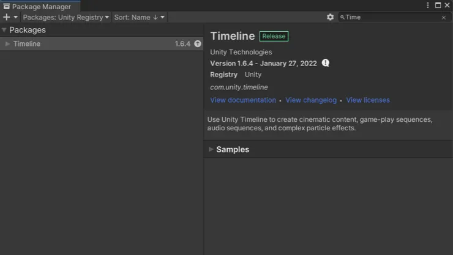This screenshot has height=255, width=453.
Task: Open the View licenses link
Action: [368, 100]
